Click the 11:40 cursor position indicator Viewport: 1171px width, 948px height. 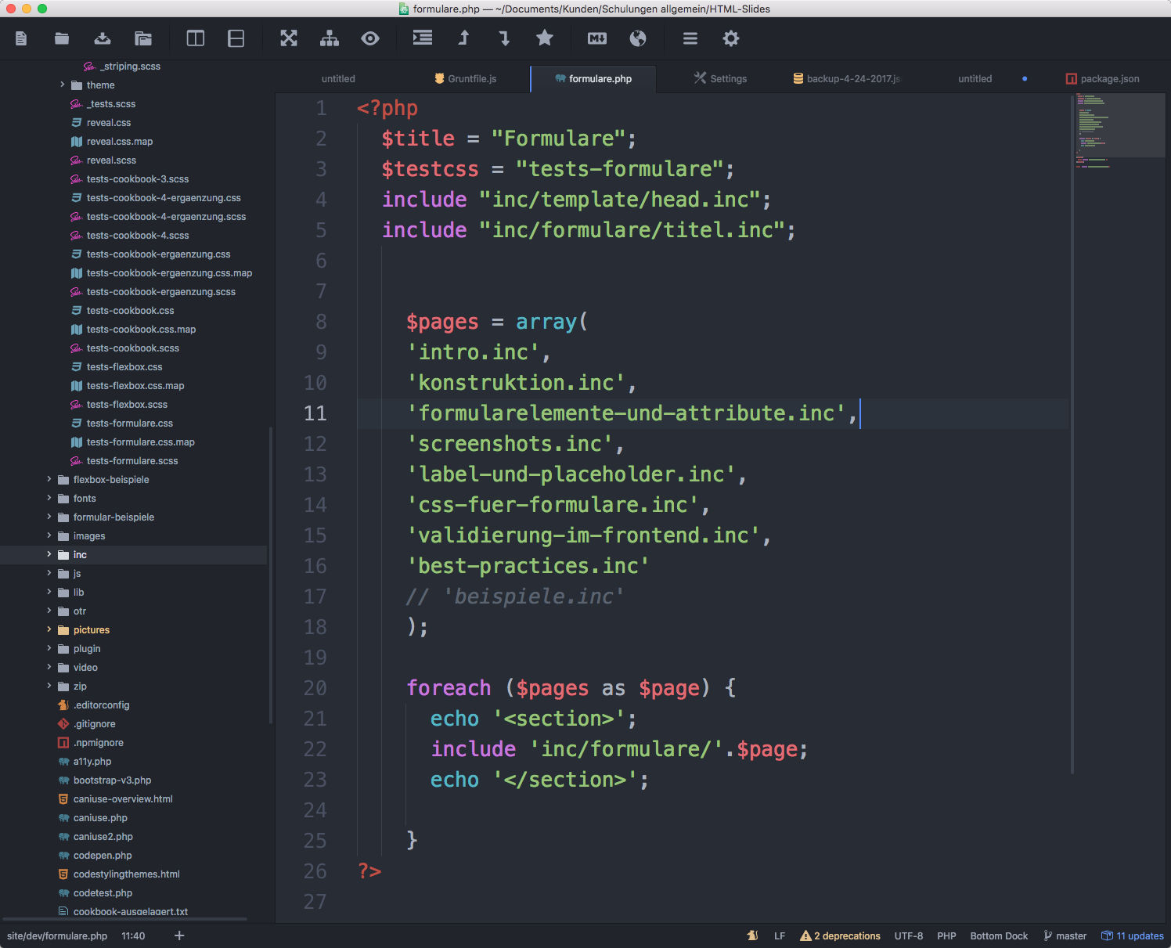(133, 935)
